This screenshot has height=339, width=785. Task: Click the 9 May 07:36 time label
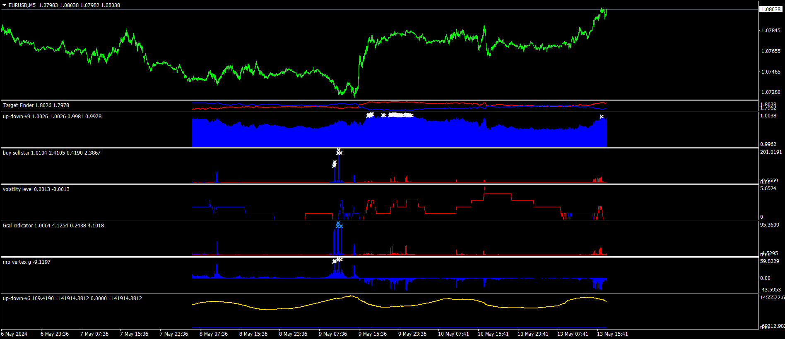click(x=333, y=334)
